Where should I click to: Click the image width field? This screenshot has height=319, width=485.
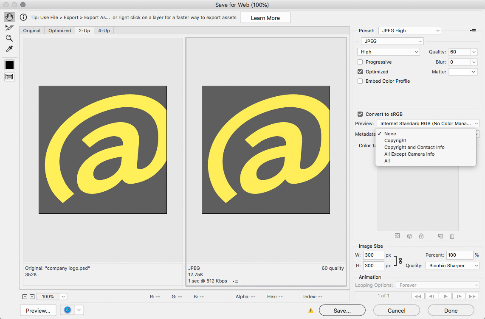pos(373,255)
